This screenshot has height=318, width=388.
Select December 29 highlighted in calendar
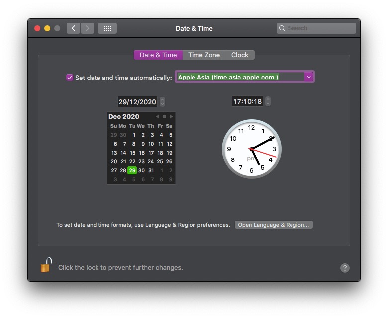[132, 170]
